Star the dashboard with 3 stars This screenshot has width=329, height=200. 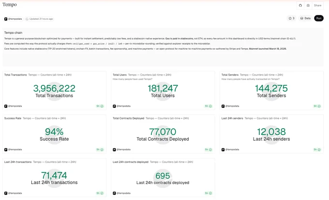(x=291, y=18)
